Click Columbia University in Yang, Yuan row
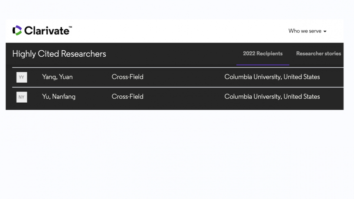Viewport: 354px width, 199px height. (272, 77)
